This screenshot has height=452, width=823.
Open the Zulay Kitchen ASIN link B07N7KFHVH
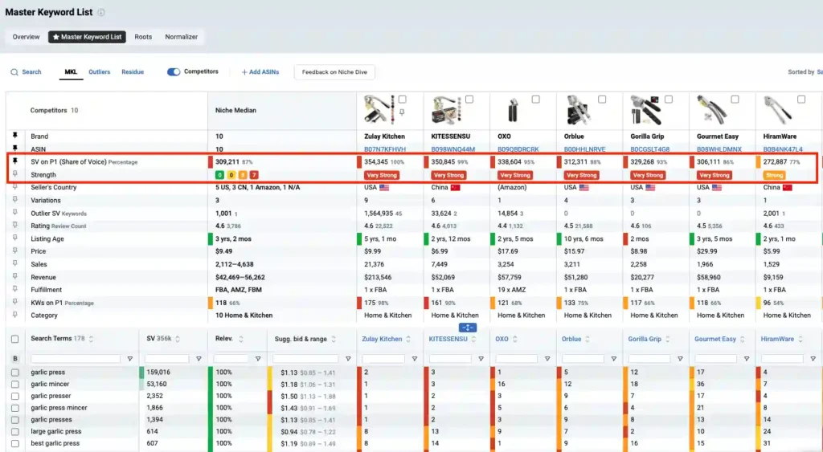point(385,149)
